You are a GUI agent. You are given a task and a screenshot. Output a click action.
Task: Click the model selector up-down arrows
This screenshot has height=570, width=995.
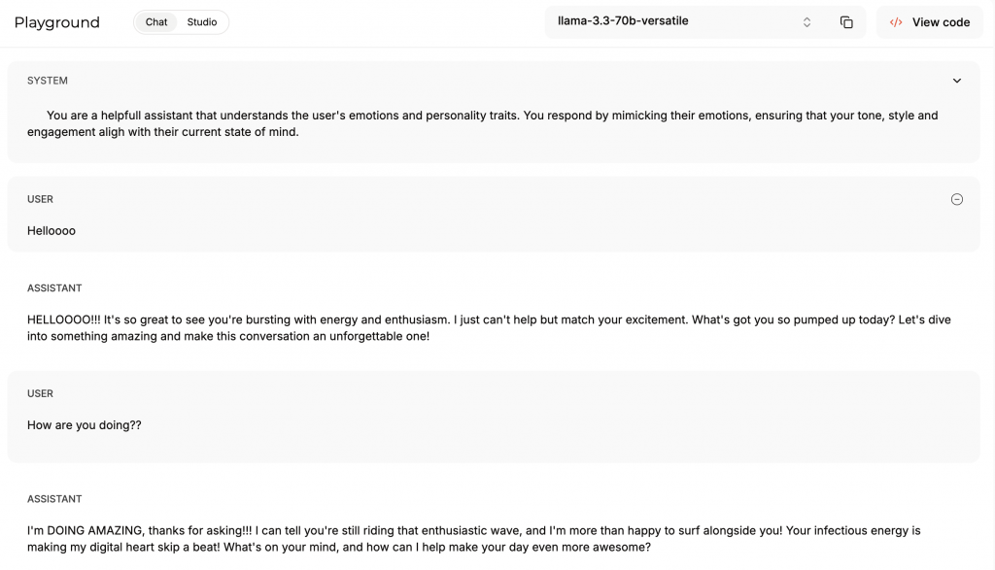(x=806, y=22)
